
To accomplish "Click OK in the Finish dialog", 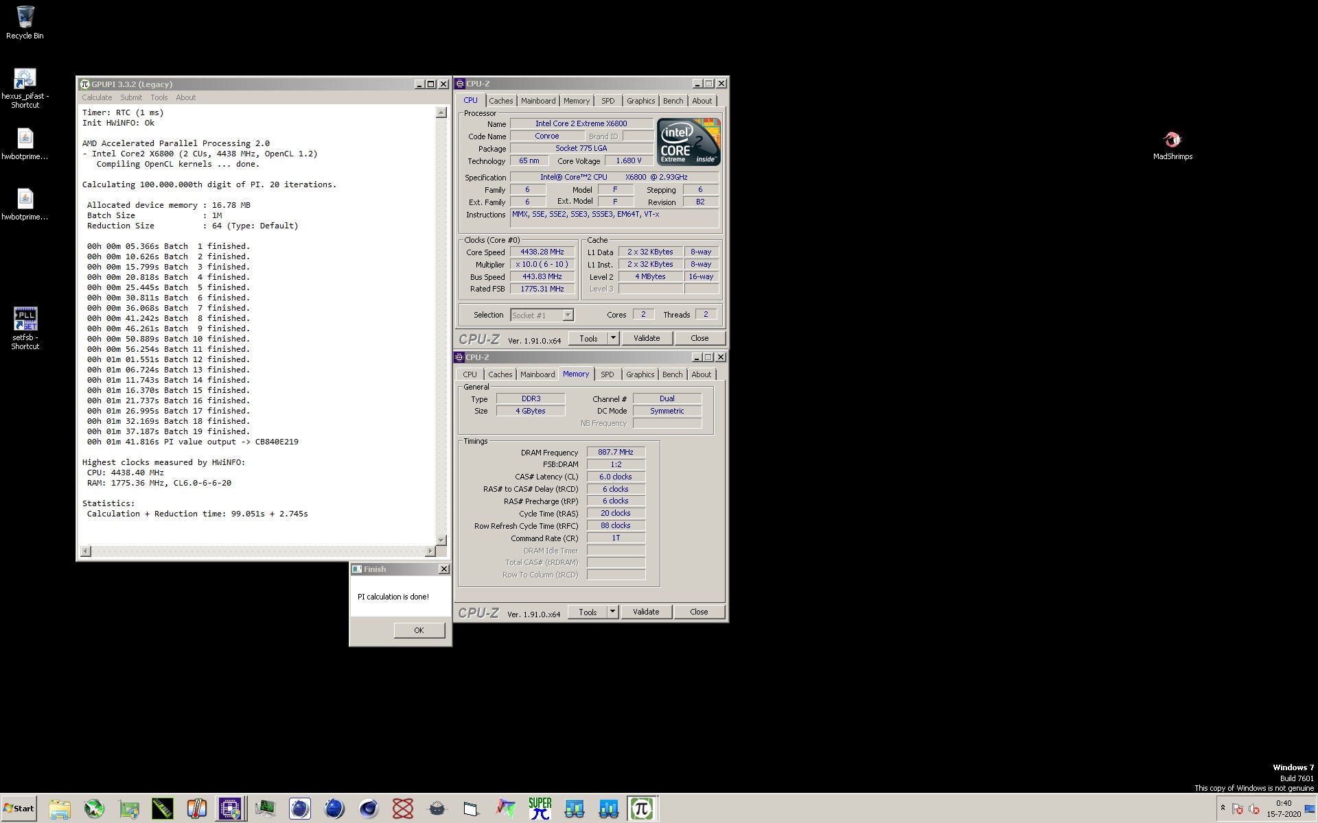I will [419, 630].
